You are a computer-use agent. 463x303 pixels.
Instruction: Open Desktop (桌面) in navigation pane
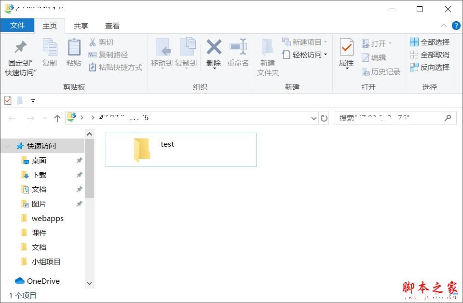click(39, 160)
